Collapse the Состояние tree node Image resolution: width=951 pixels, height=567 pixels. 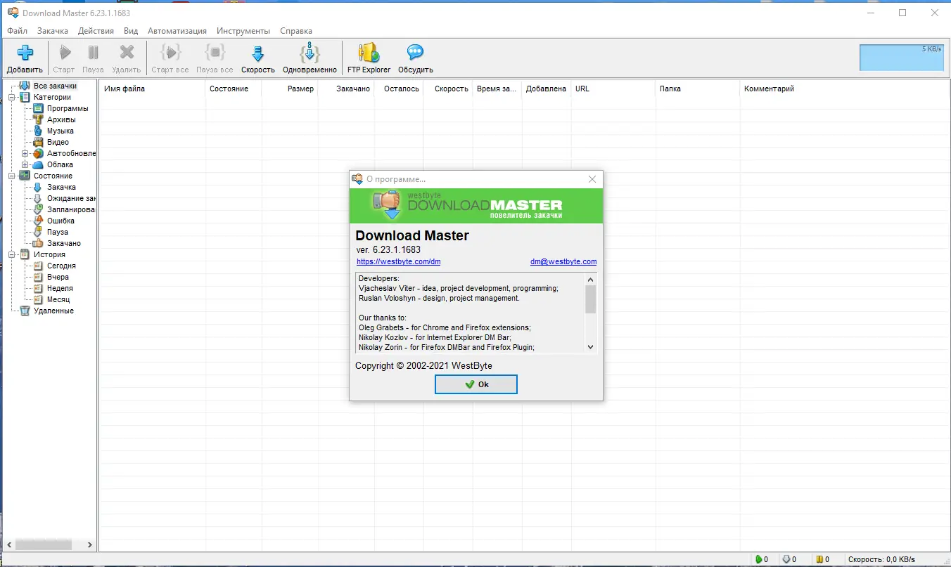click(x=12, y=176)
